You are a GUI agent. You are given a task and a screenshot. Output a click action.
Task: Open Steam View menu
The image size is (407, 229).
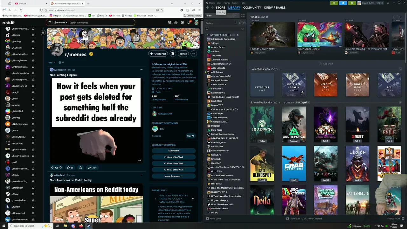tap(219, 3)
